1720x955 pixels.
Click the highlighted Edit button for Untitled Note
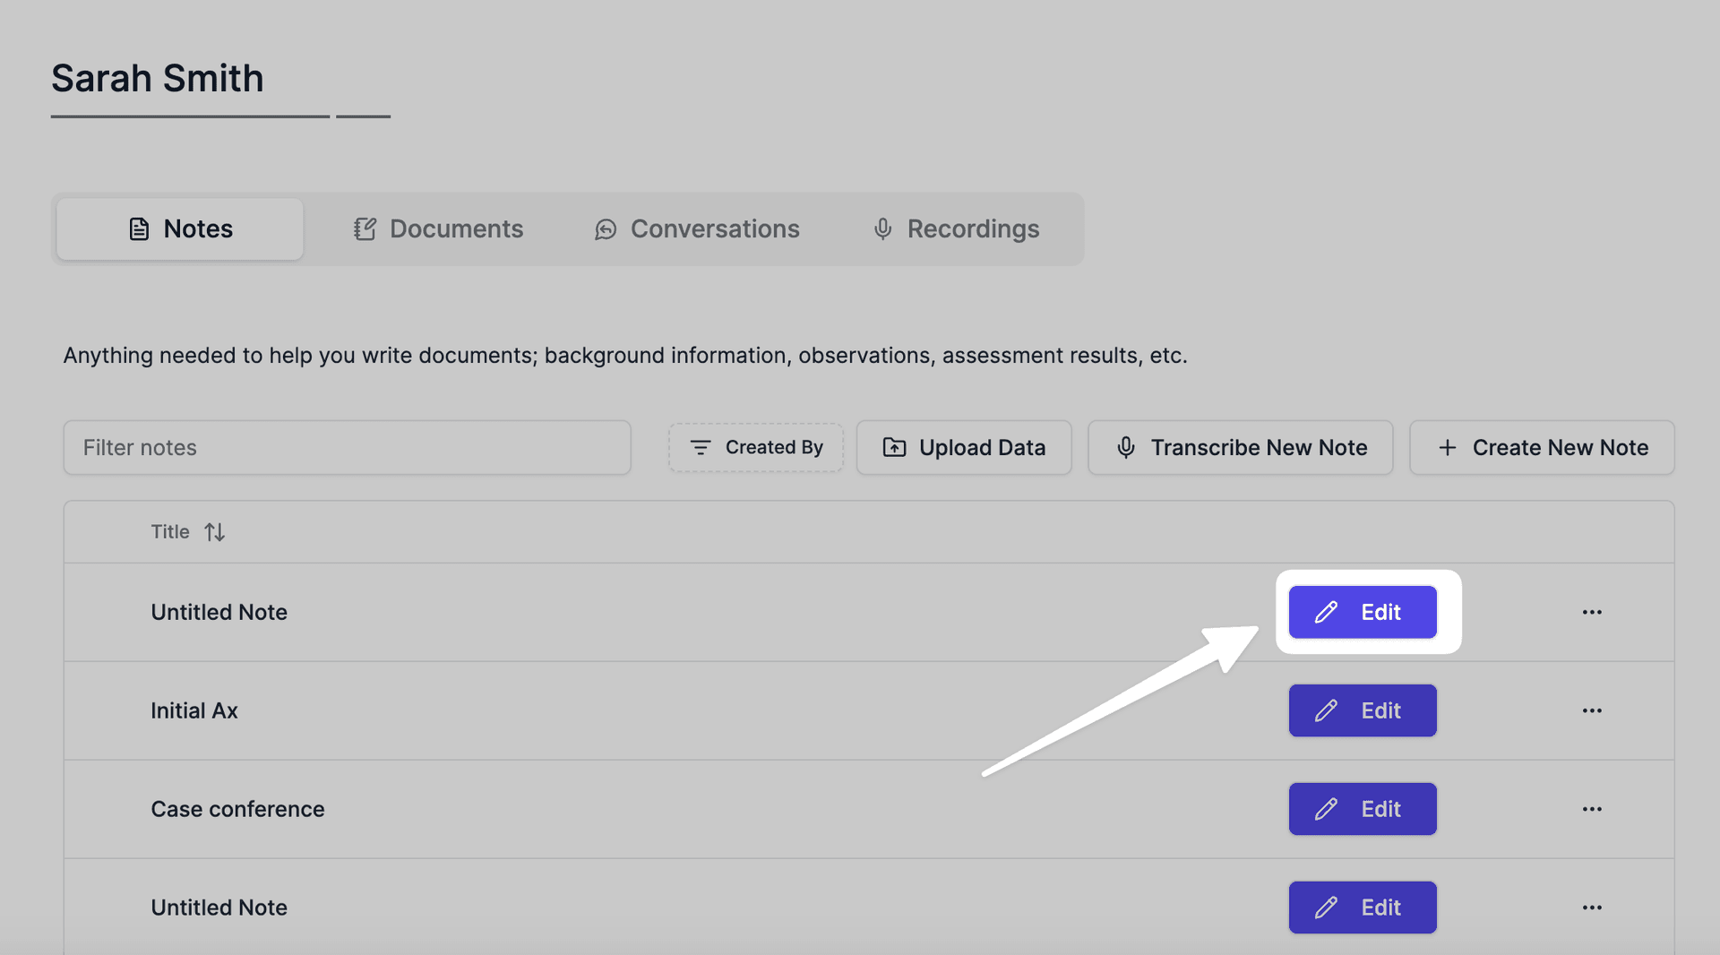pyautogui.click(x=1362, y=612)
